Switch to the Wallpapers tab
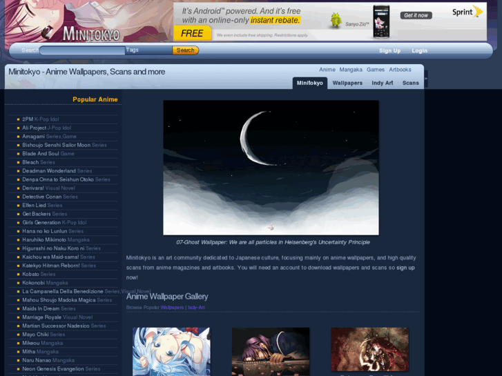This screenshot has width=502, height=376. (x=347, y=83)
